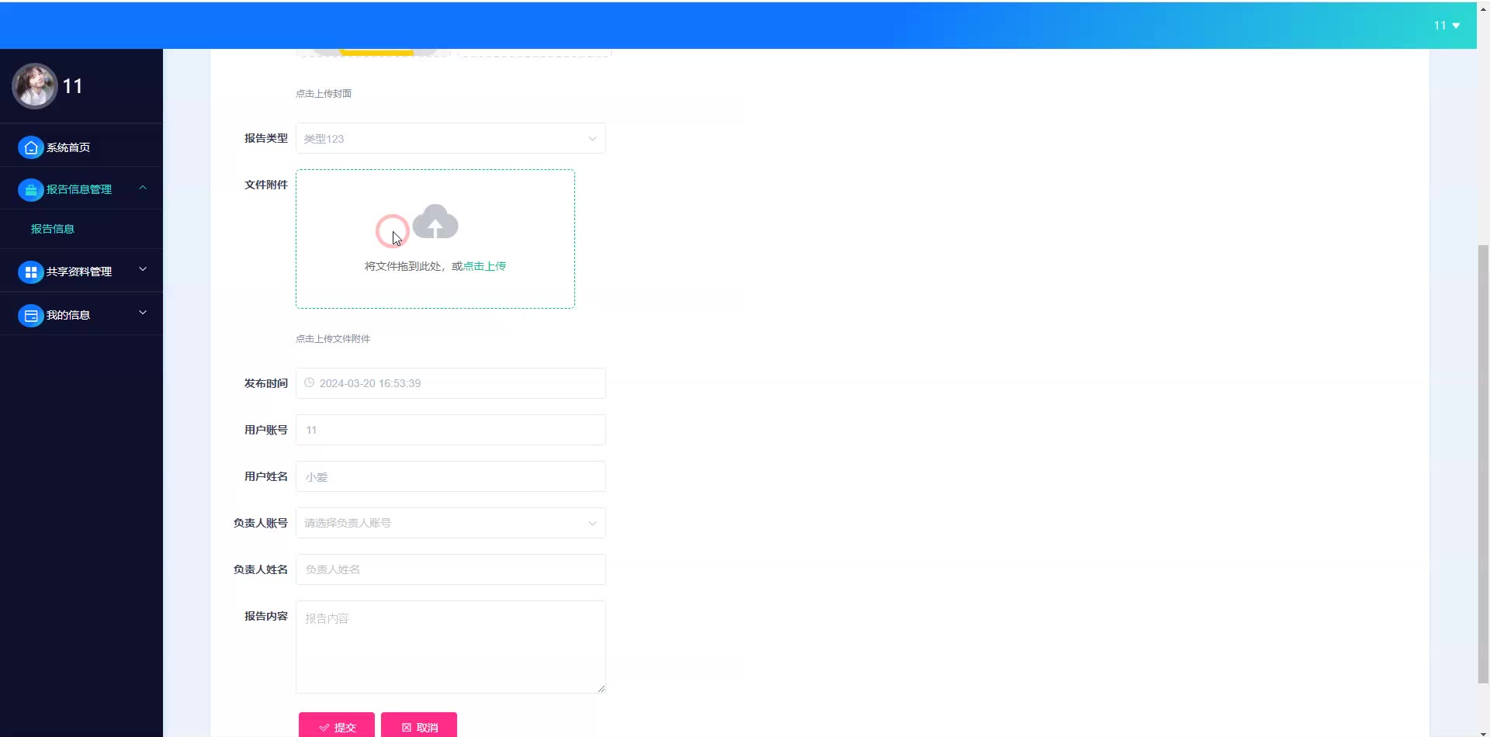Click the checkmark icon on 提交 button
The image size is (1490, 737).
pos(324,728)
